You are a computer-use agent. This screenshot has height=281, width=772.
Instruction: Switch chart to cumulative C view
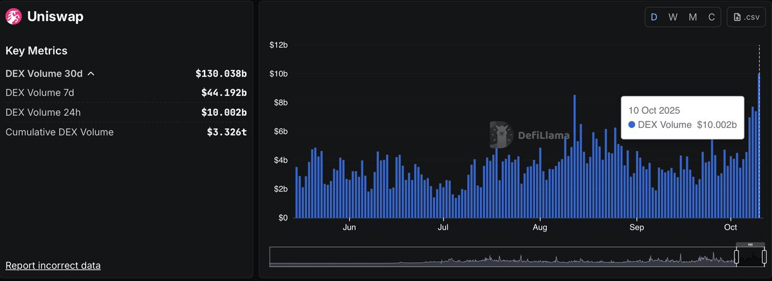[712, 17]
